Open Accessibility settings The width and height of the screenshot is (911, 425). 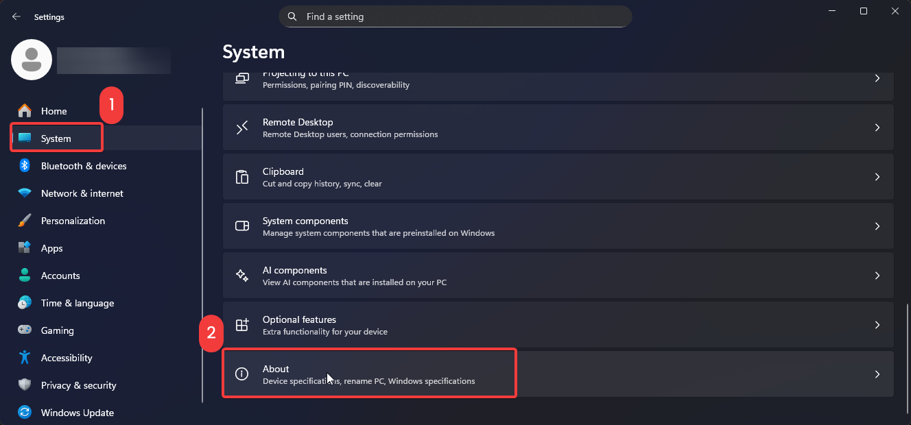point(106,358)
